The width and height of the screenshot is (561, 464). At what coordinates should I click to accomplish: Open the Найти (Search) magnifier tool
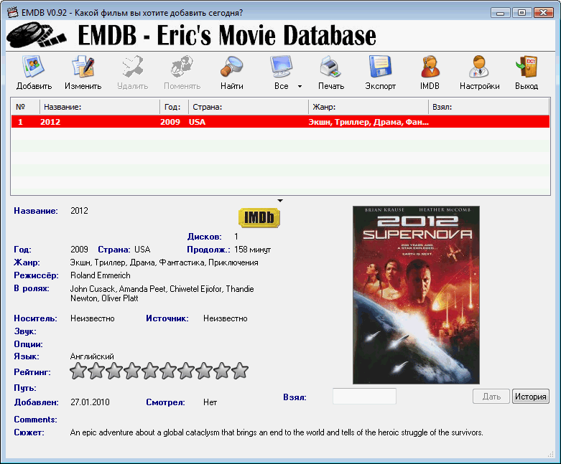coord(231,67)
